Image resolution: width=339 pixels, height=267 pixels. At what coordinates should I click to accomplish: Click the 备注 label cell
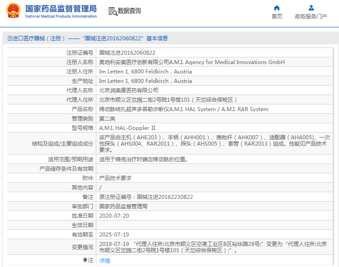pos(88,197)
